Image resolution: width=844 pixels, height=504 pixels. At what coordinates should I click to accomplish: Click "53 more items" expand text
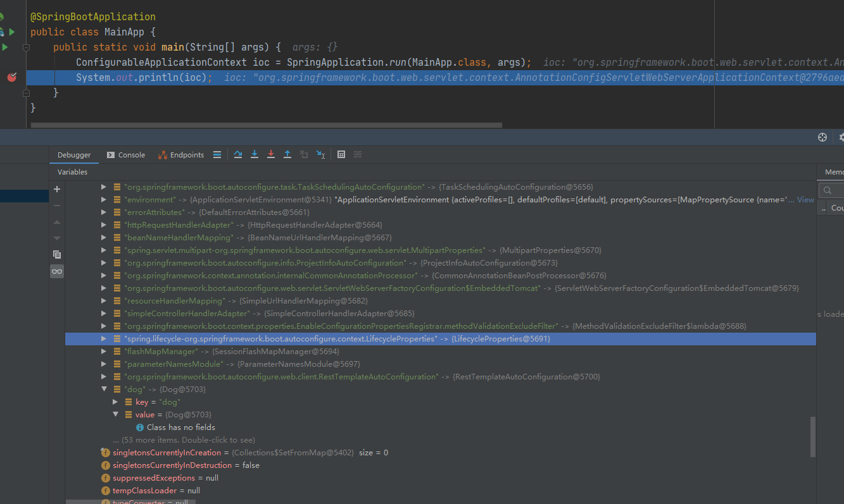pyautogui.click(x=184, y=440)
